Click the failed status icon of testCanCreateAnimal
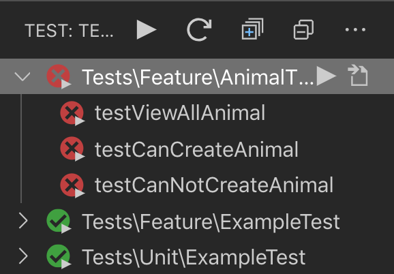The height and width of the screenshot is (274, 394). 72,149
